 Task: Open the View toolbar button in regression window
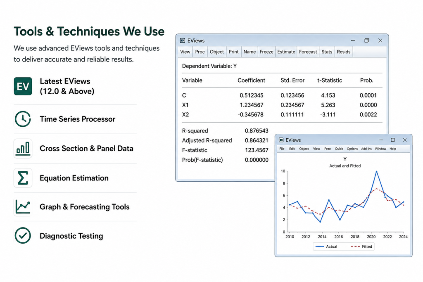pyautogui.click(x=185, y=52)
